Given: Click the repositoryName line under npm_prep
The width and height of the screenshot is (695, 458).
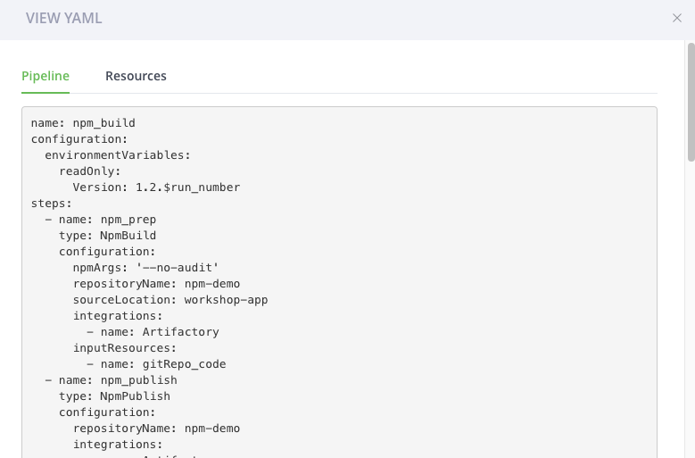Looking at the screenshot, I should pyautogui.click(x=156, y=284).
